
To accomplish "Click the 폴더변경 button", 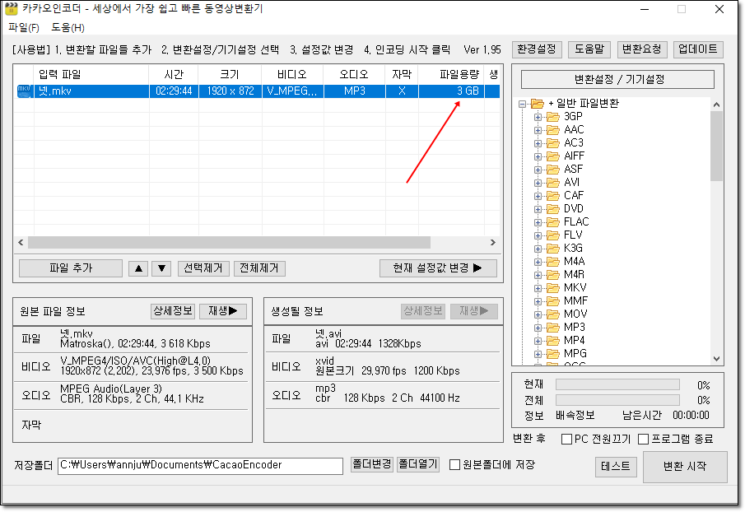I will (x=372, y=464).
